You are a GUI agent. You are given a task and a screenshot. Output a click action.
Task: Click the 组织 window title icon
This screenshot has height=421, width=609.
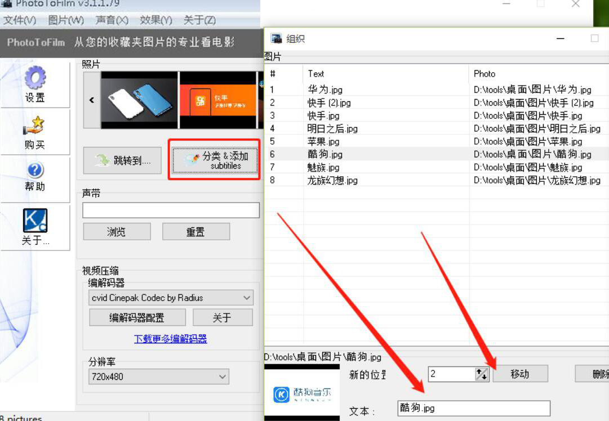[x=276, y=38]
